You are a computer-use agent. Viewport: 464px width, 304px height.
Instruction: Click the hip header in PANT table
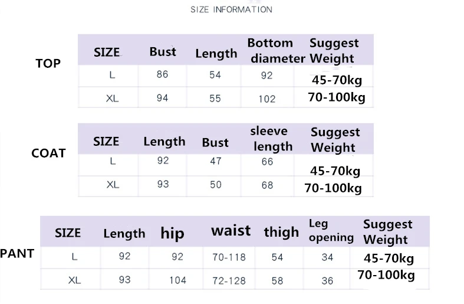tap(173, 233)
